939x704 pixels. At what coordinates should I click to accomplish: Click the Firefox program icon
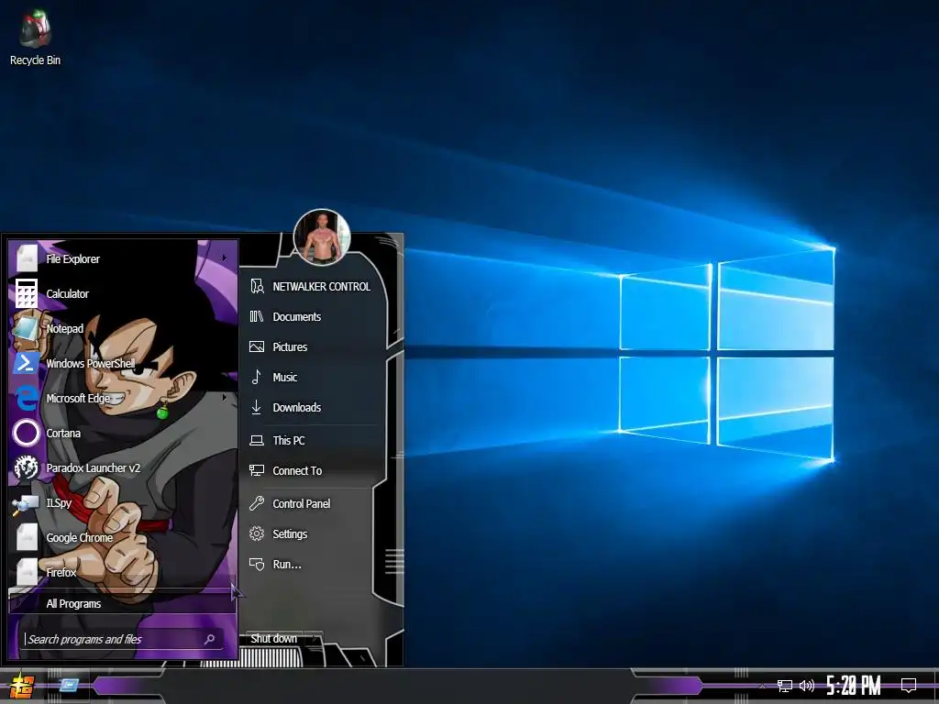(27, 572)
